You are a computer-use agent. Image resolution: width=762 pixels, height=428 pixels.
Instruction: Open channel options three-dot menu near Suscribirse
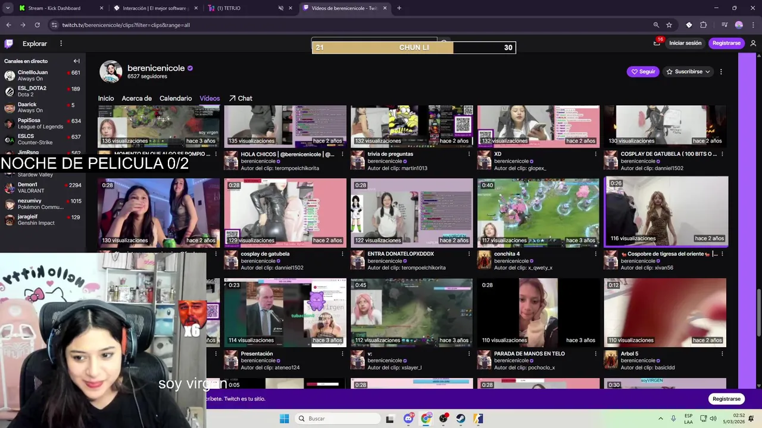click(721, 71)
